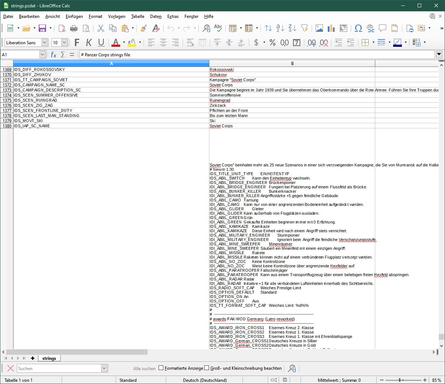Screen dimensions: 445x384
Task: Click the Copy icon
Action: point(113,28)
